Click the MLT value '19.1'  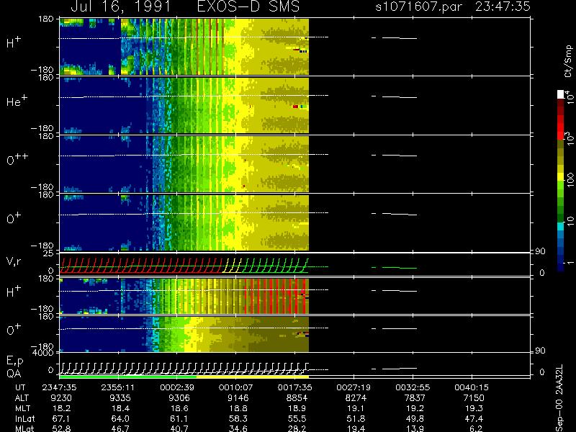pos(356,408)
